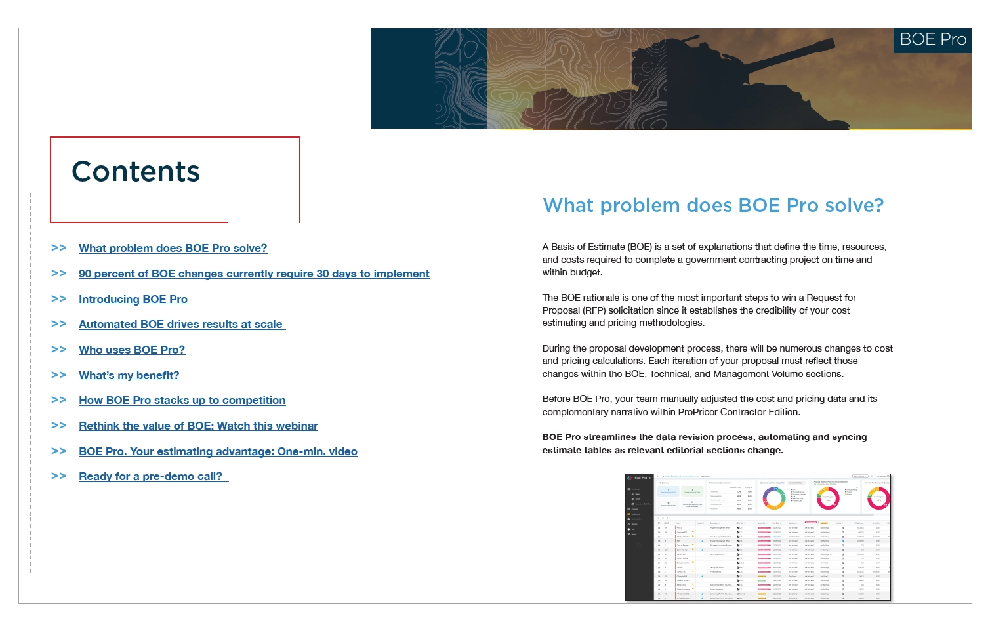
Task: Click the BOE Pro dashboard screenshot thumbnail
Action: pyautogui.click(x=758, y=537)
